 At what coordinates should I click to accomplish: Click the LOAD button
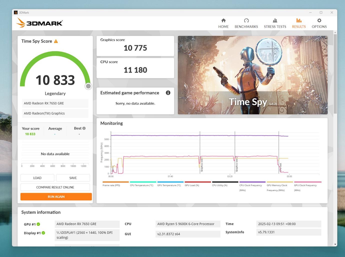click(x=37, y=178)
